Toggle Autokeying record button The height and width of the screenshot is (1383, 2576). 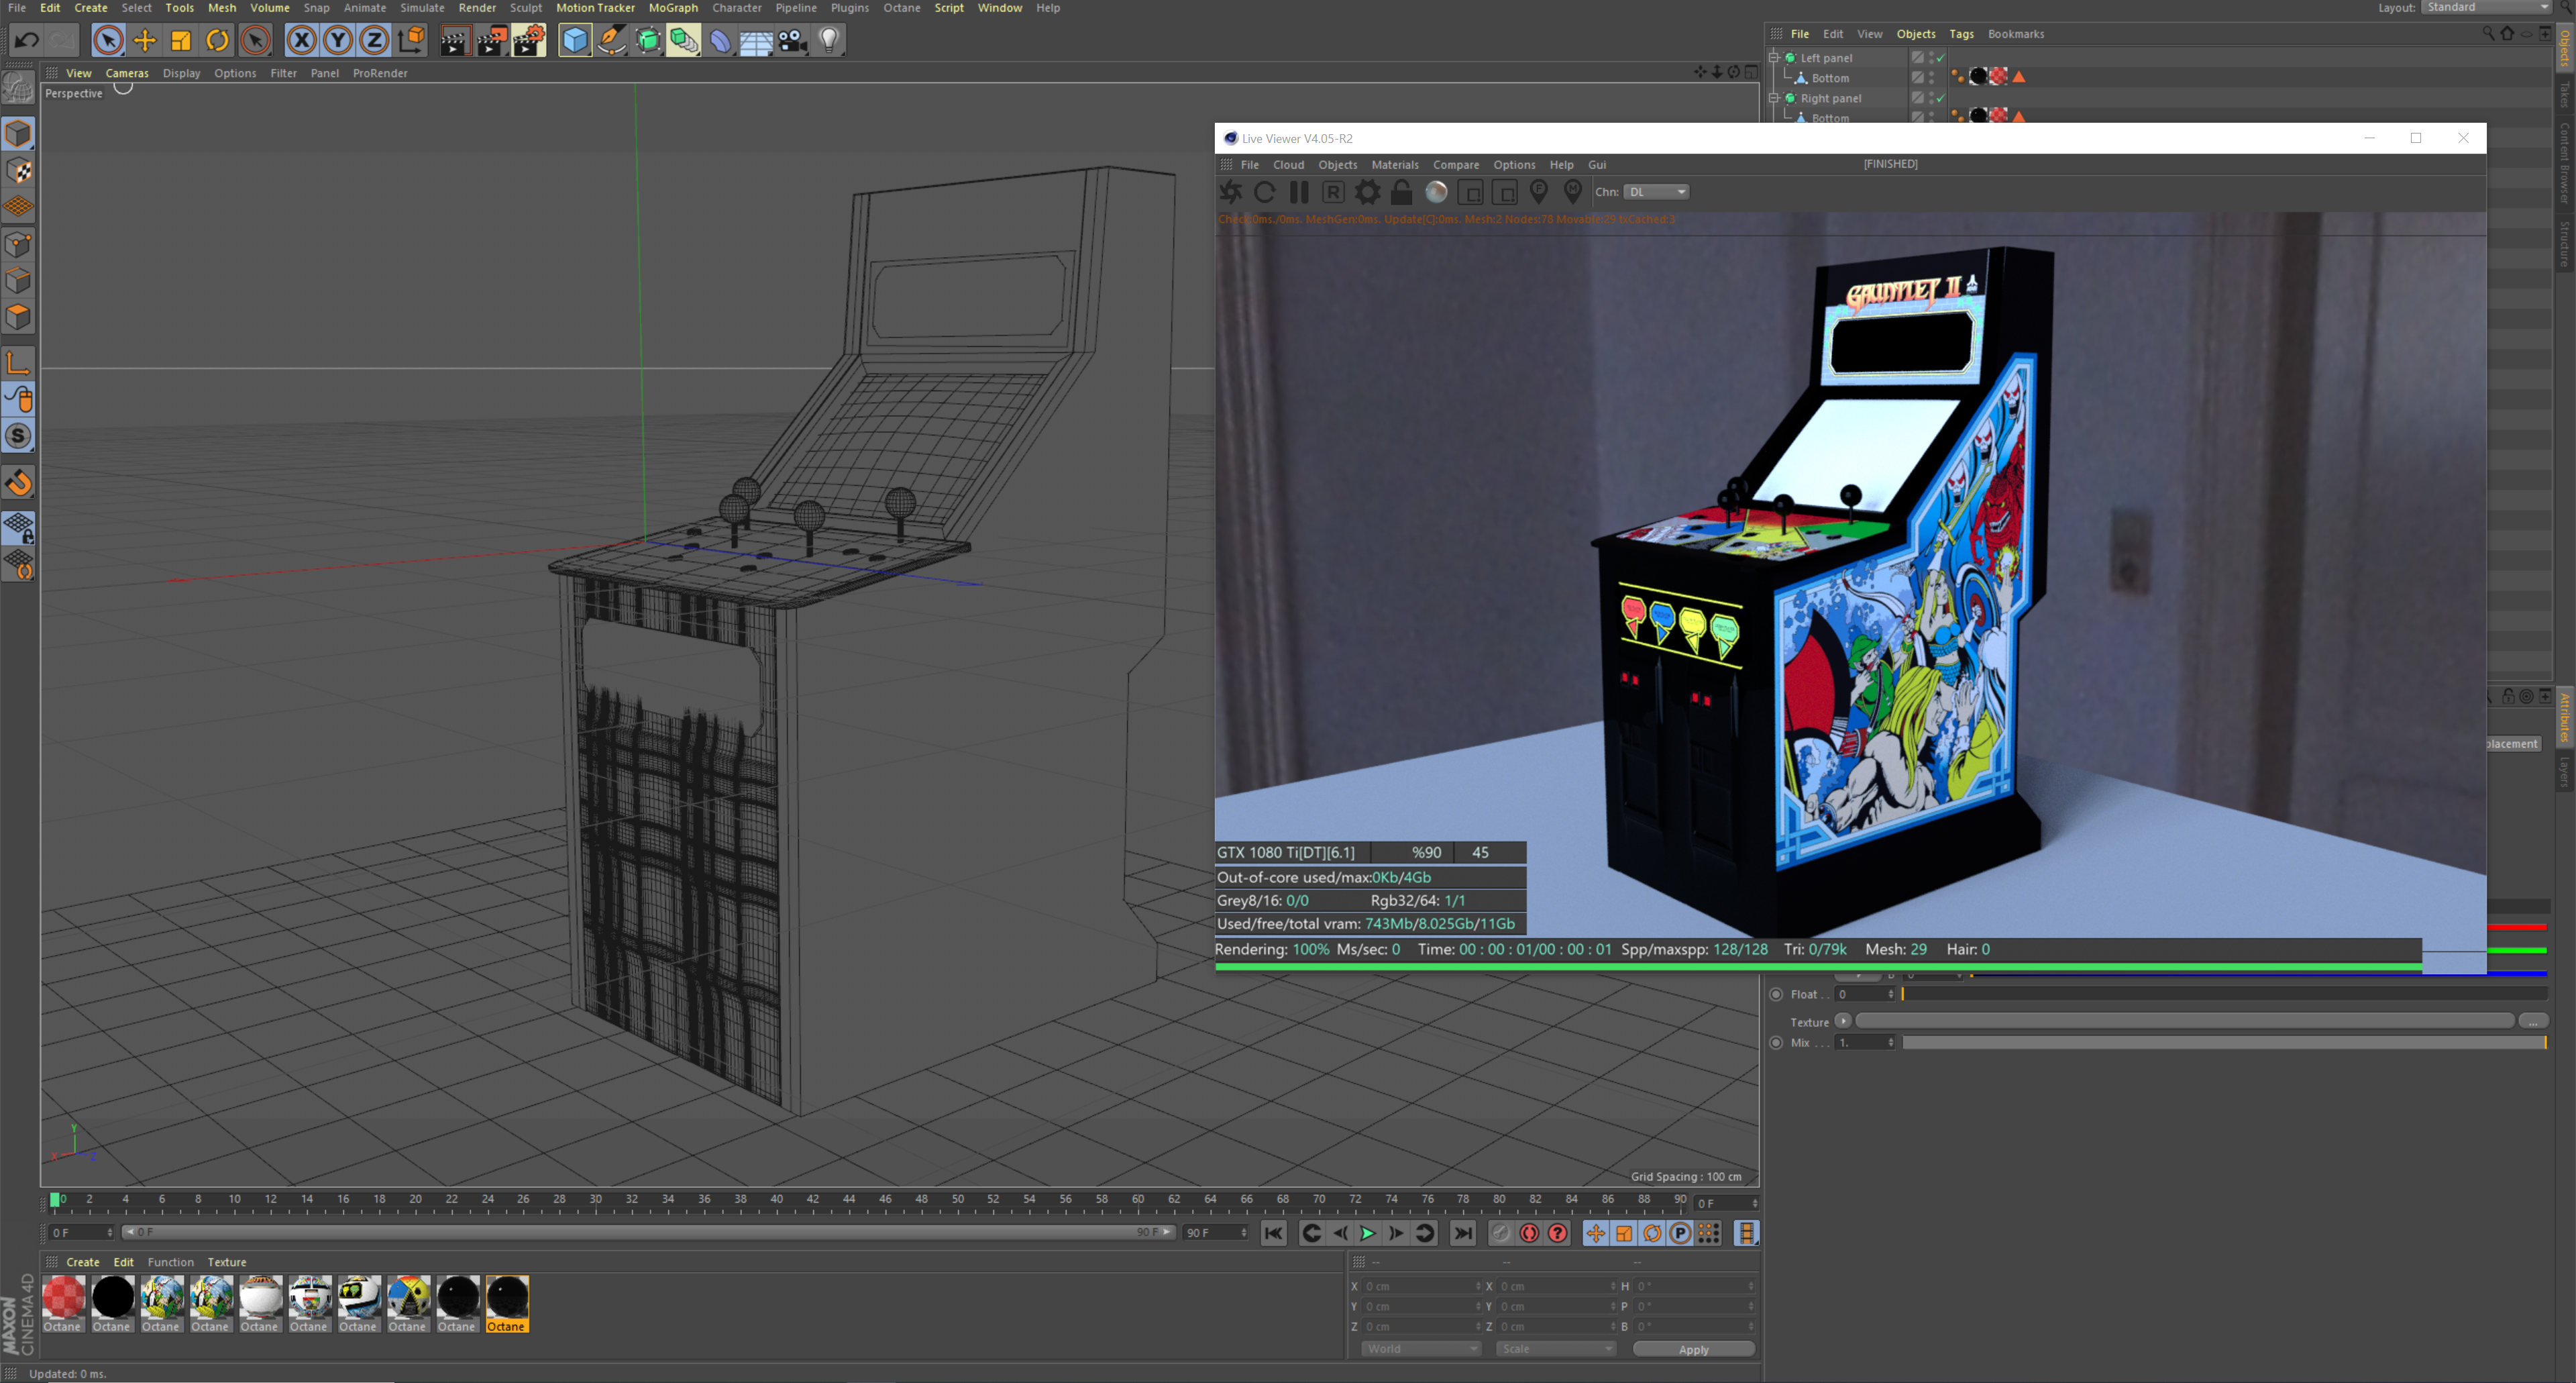click(1529, 1233)
